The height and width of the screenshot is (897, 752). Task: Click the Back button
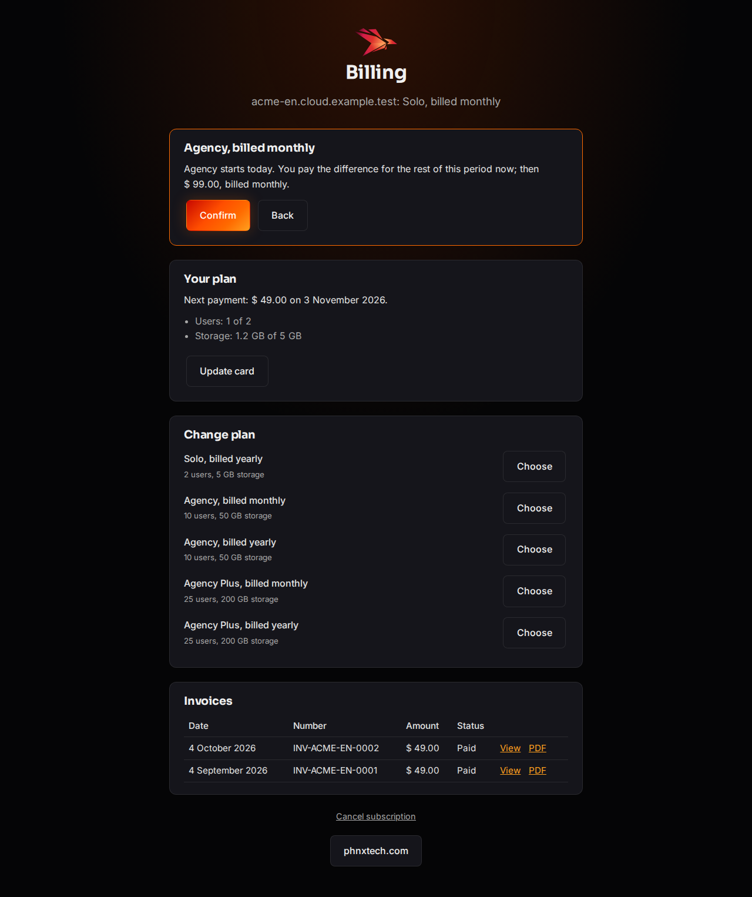(283, 215)
